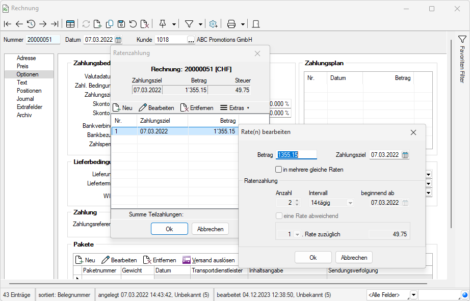Click the printer icon in toolbar
Image resolution: width=470 pixels, height=301 pixels.
231,24
